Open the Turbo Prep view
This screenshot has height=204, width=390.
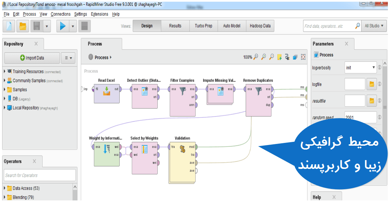click(203, 26)
